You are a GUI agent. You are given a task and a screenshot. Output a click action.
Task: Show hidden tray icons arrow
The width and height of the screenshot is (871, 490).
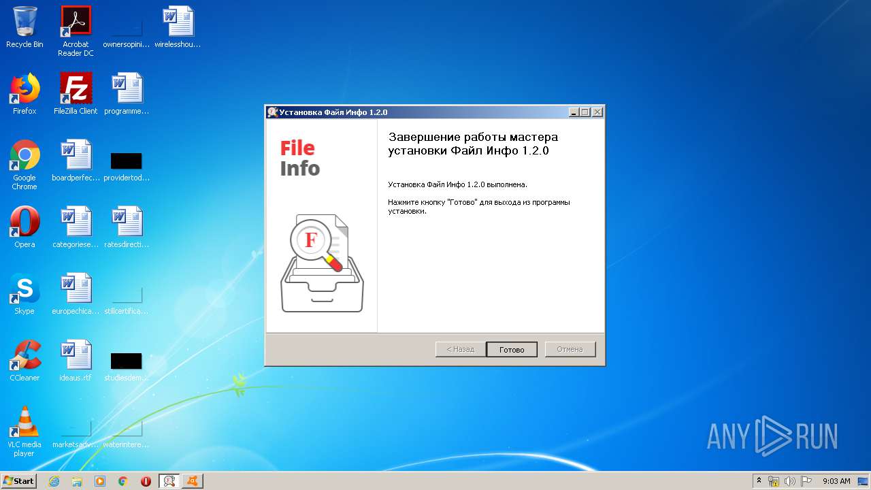point(759,480)
